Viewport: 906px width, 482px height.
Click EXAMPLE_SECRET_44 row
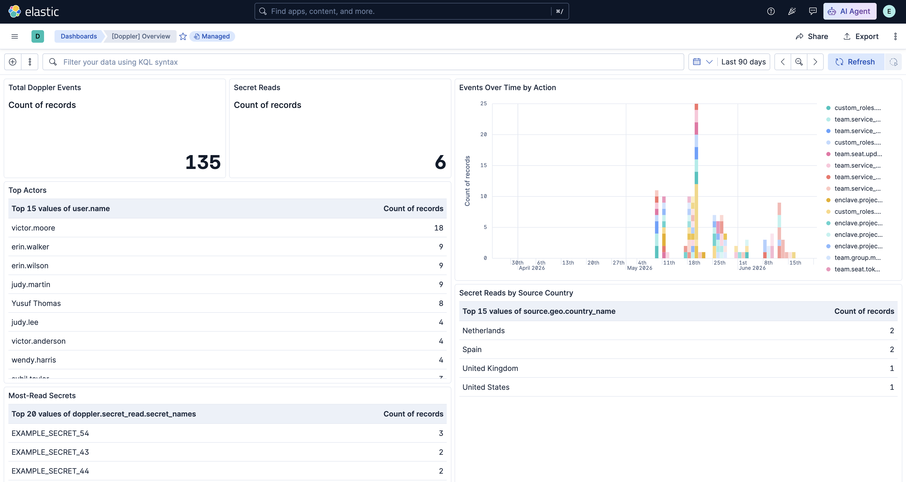(x=227, y=471)
